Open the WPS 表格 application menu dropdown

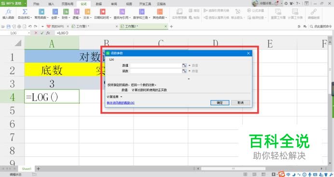pyautogui.click(x=26, y=3)
